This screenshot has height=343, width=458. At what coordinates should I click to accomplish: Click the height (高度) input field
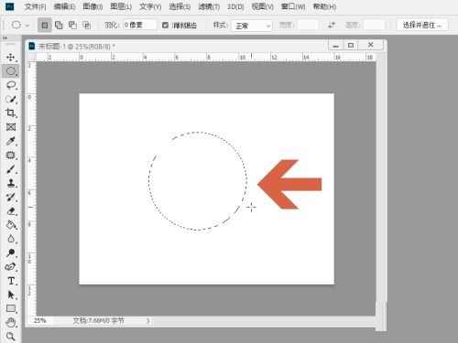pos(375,25)
